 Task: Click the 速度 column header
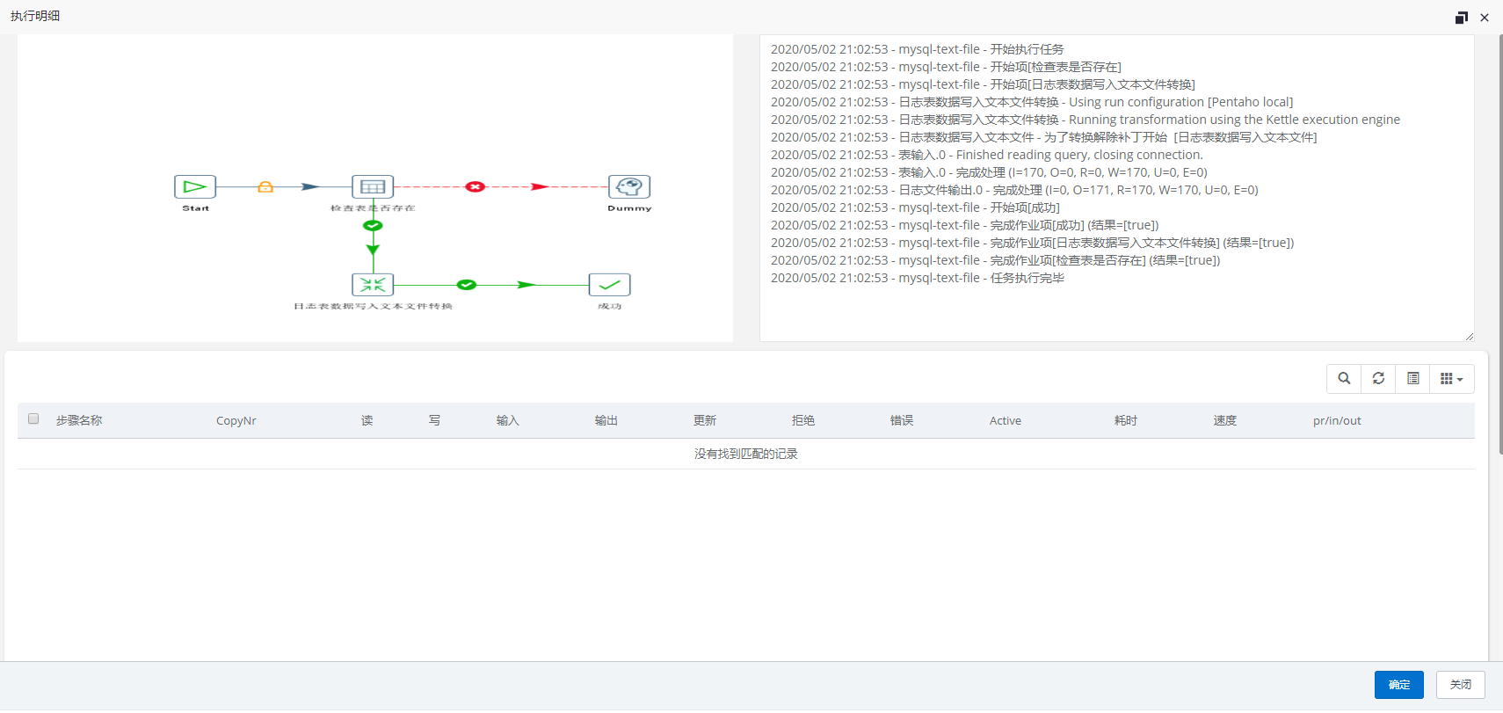(1224, 421)
